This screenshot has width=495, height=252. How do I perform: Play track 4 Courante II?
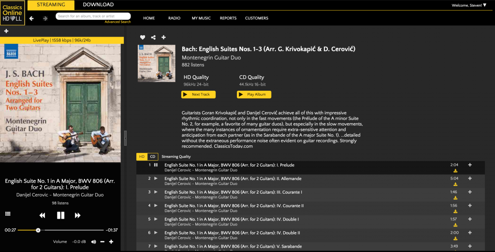point(156,205)
